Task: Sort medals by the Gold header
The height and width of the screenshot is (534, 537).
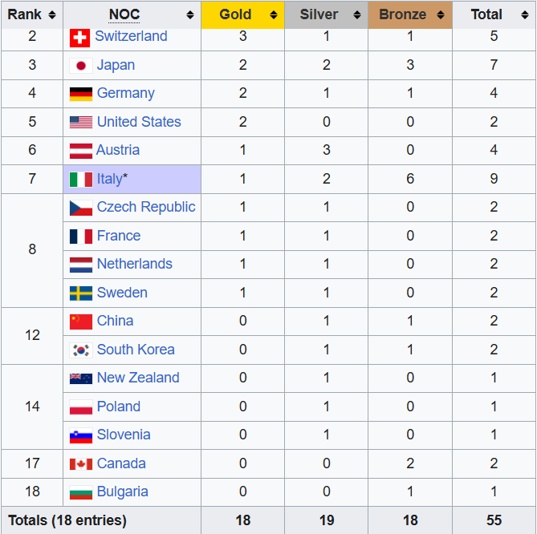Action: [x=235, y=14]
